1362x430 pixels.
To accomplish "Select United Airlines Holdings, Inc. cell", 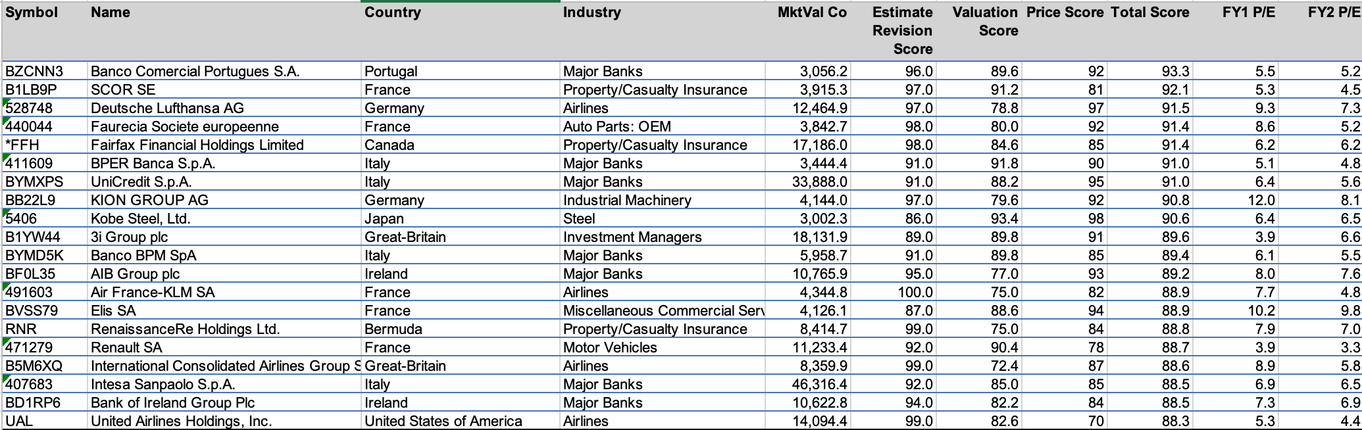I will pos(224,421).
